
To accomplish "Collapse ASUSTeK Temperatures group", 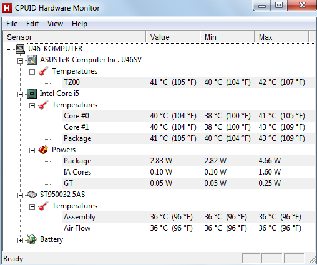I will click(32, 72).
